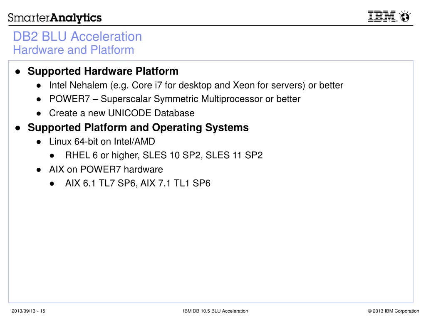Click the POWER7 Superscalar Symmetric Multiprocessor line
The image size is (426, 319).
(175, 99)
